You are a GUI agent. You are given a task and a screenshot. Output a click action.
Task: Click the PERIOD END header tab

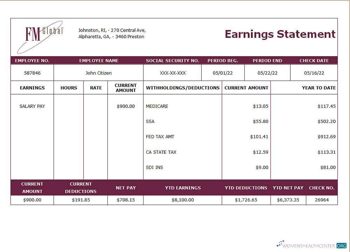(267, 60)
